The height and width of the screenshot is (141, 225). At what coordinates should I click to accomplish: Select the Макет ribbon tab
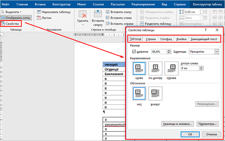coord(81,4)
